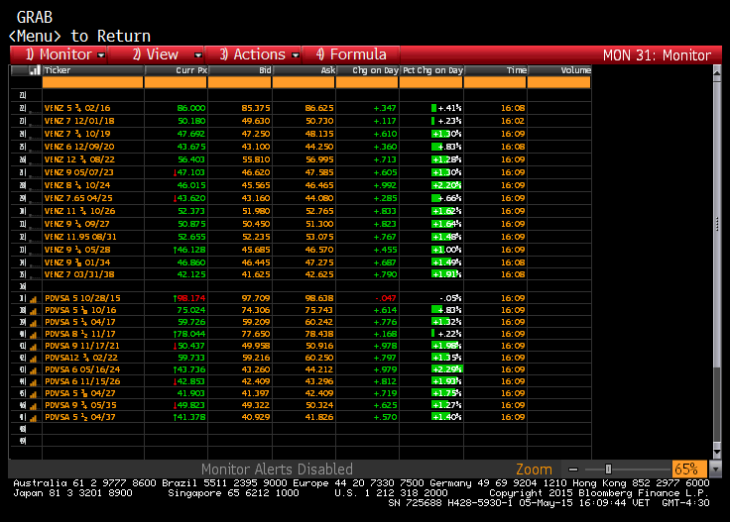The image size is (730, 522).
Task: Expand the View menu dropdown arrow
Action: 197,55
